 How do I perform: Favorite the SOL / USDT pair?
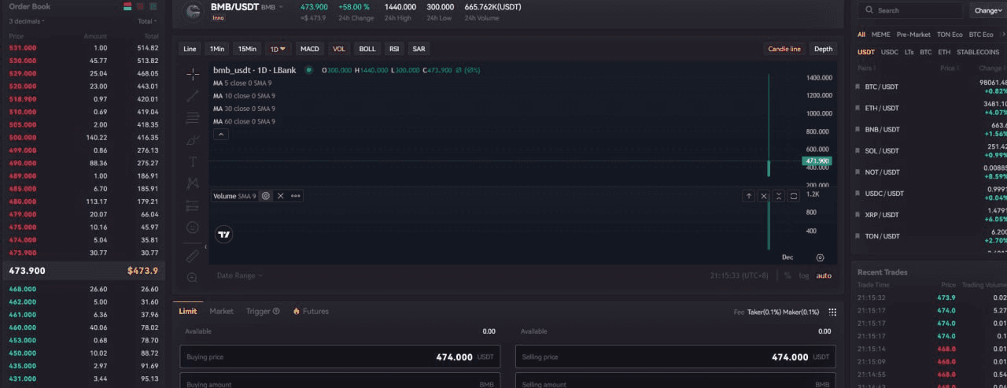(858, 150)
